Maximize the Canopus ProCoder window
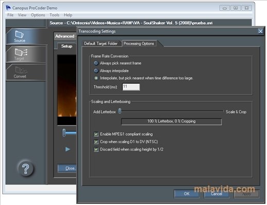Screen dimensions: 267x205 236,8
